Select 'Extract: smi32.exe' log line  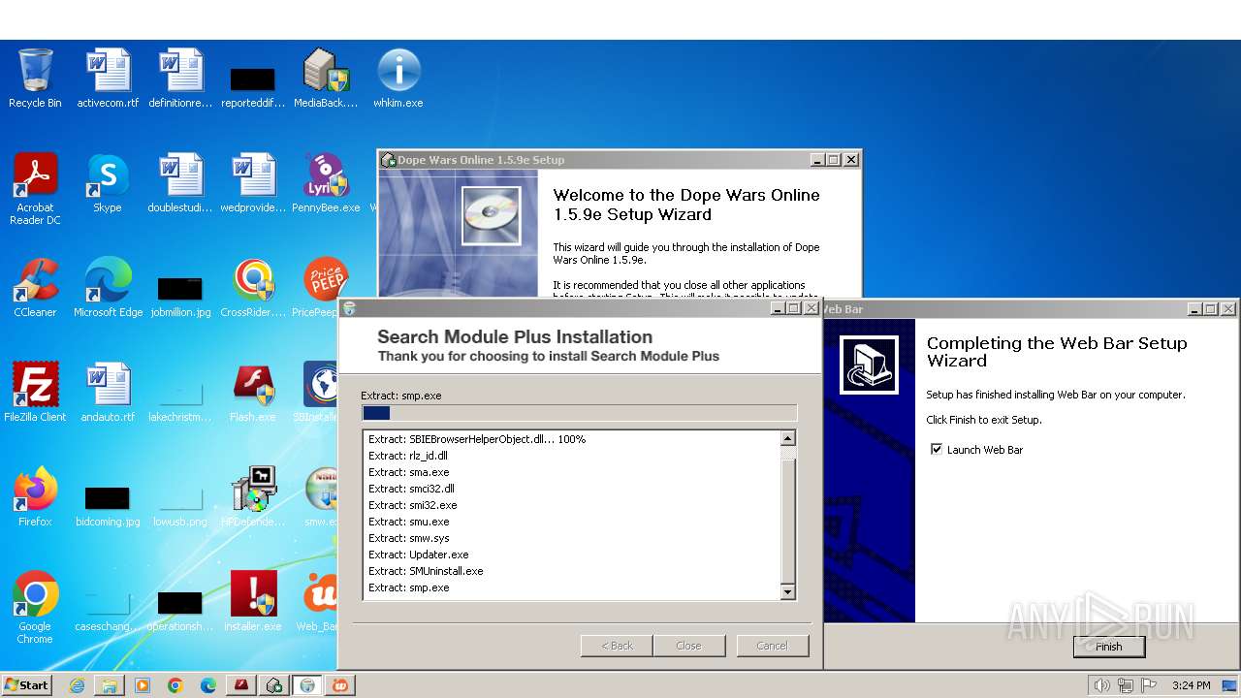pyautogui.click(x=412, y=505)
